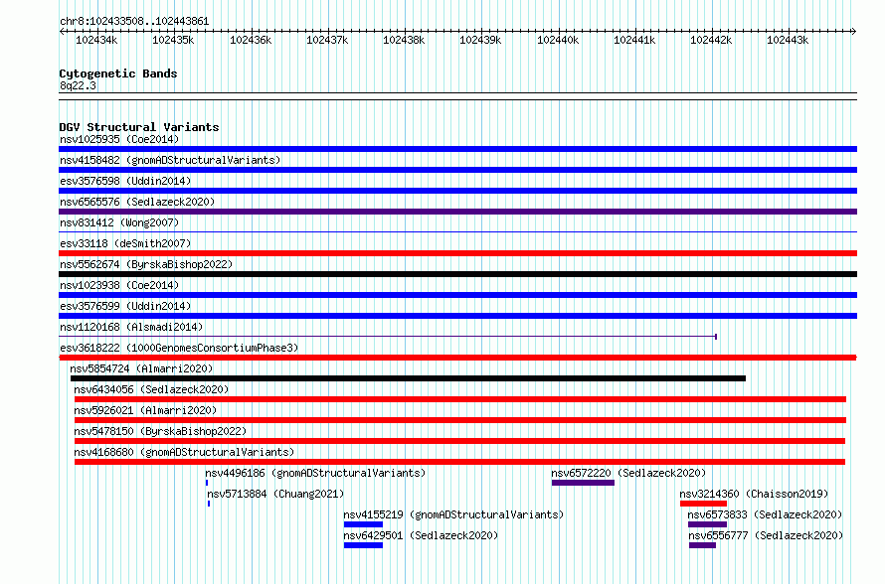
Task: Open the esv33118 (deSmith2007) label
Action: [x=125, y=243]
